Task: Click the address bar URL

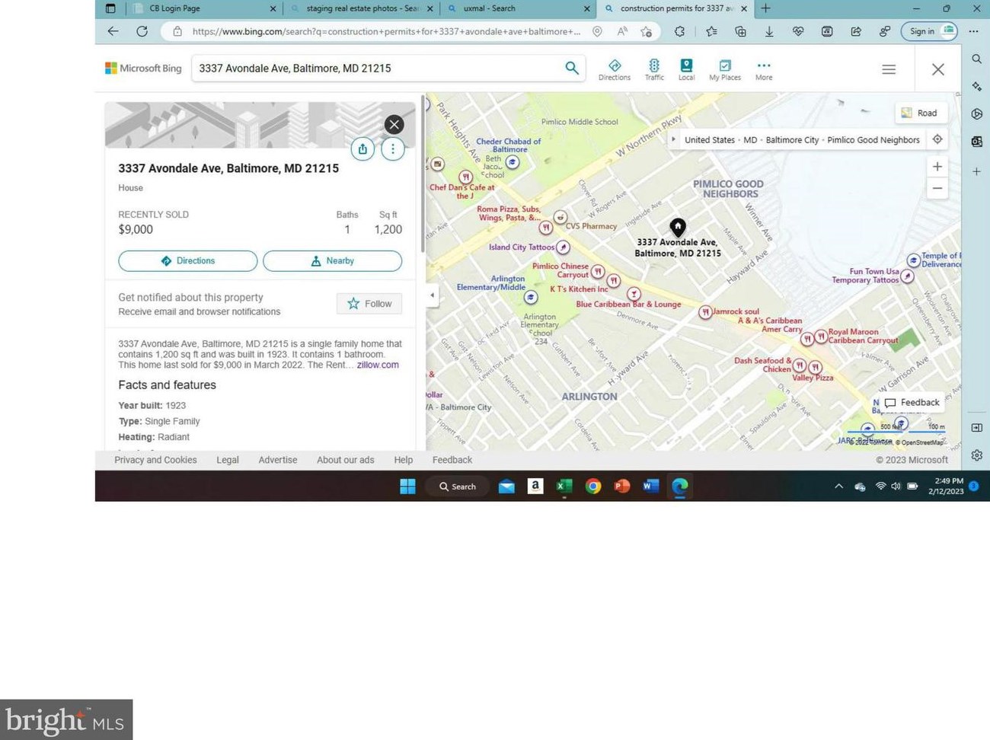Action: (x=386, y=31)
